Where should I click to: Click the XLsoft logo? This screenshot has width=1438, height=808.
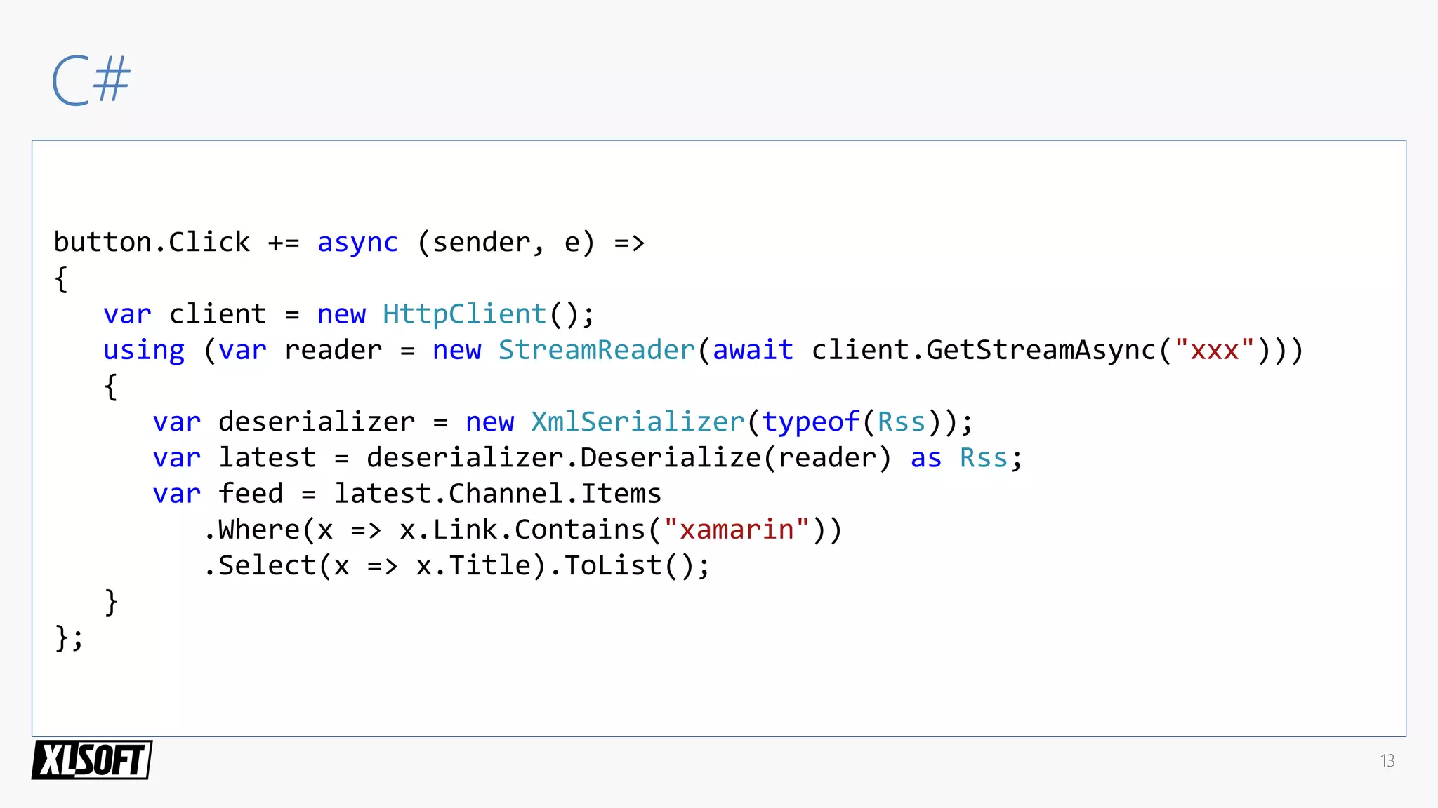tap(92, 760)
